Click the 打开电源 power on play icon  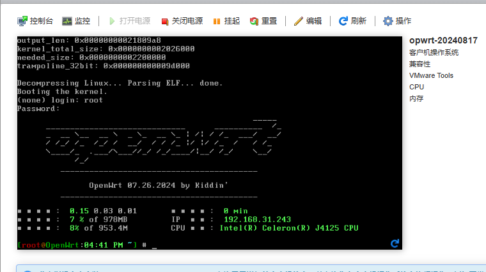[x=112, y=21]
